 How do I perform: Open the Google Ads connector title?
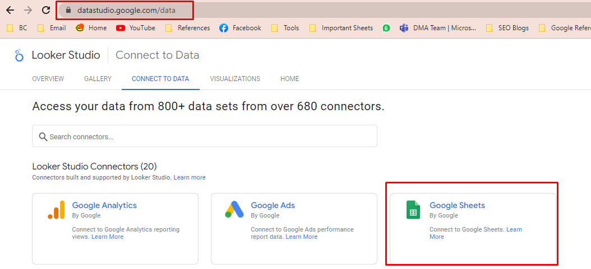273,205
